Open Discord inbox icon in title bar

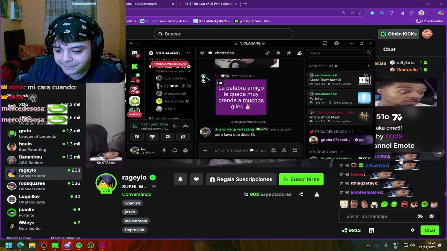325,43
